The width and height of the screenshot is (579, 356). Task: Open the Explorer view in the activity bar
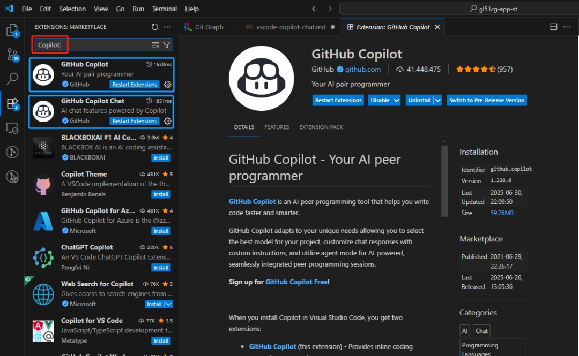[x=12, y=30]
